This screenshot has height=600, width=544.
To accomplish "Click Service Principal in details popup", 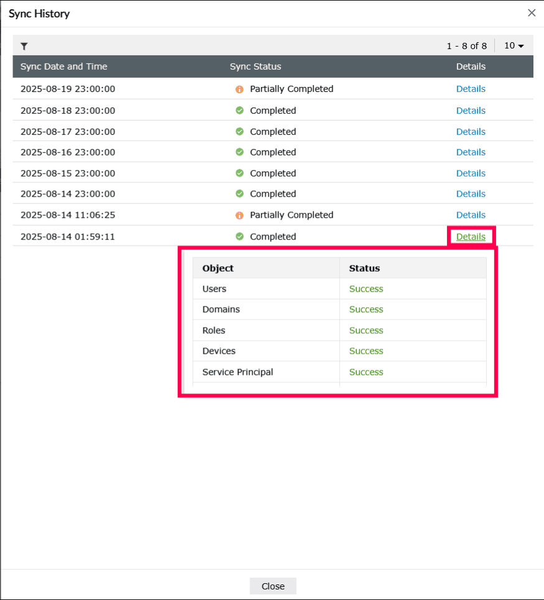I will [237, 372].
